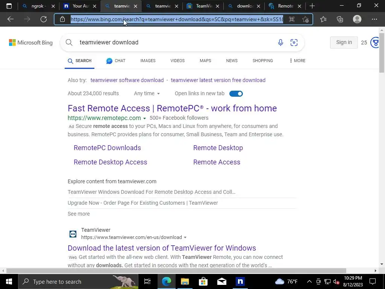Open File Explorer from taskbar
Viewport: 385px width, 289px height.
[x=185, y=281]
